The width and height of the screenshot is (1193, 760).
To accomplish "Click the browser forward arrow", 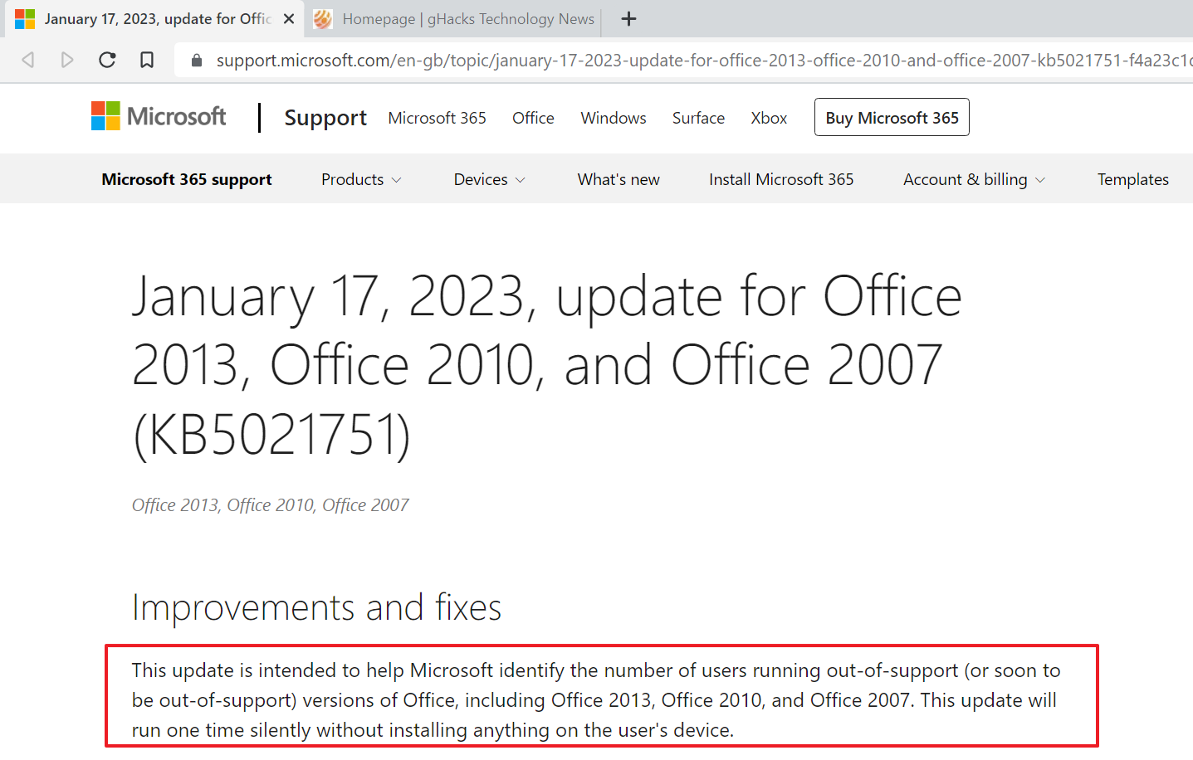I will (67, 60).
